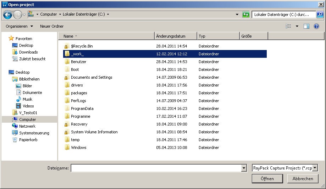Select Papierkorb in the navigation pane
Screen dimensions: 326x189
28,140
